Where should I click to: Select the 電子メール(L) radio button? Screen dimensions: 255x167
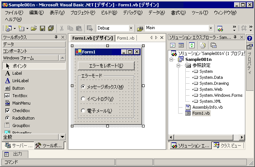point(97,111)
